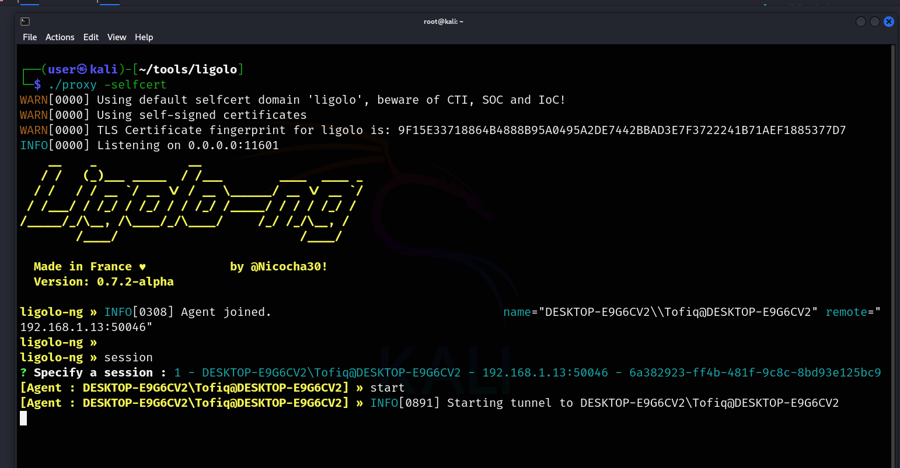Click the terminal vertical scrollbar
900x468 pixels.
tap(893, 255)
